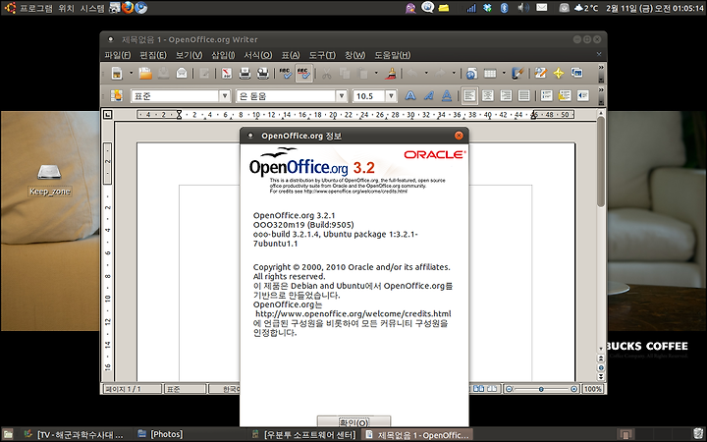Open the 보기(V) menu
Image resolution: width=707 pixels, height=442 pixels.
click(189, 55)
